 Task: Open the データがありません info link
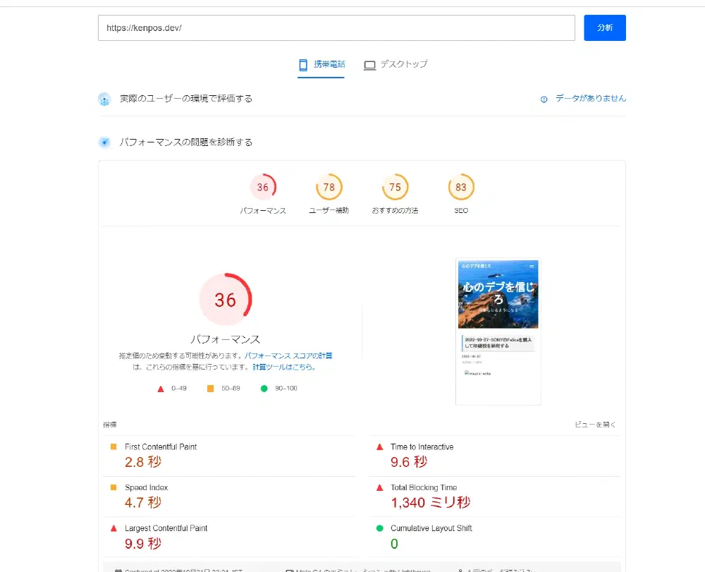coord(590,98)
